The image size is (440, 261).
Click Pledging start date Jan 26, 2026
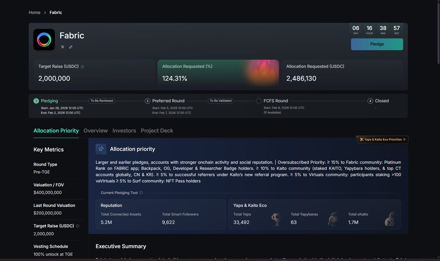[x=62, y=108]
